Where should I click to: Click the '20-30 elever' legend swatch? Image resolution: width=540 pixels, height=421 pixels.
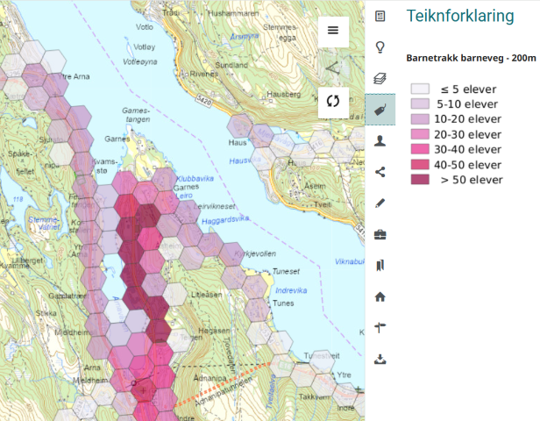point(421,134)
